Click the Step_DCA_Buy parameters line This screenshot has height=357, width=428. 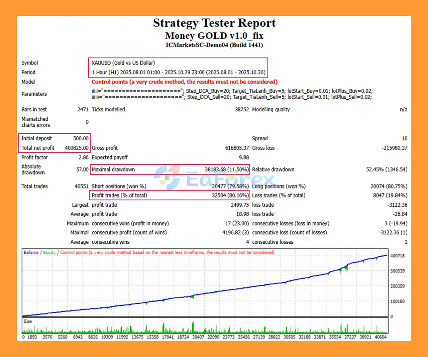click(x=232, y=91)
